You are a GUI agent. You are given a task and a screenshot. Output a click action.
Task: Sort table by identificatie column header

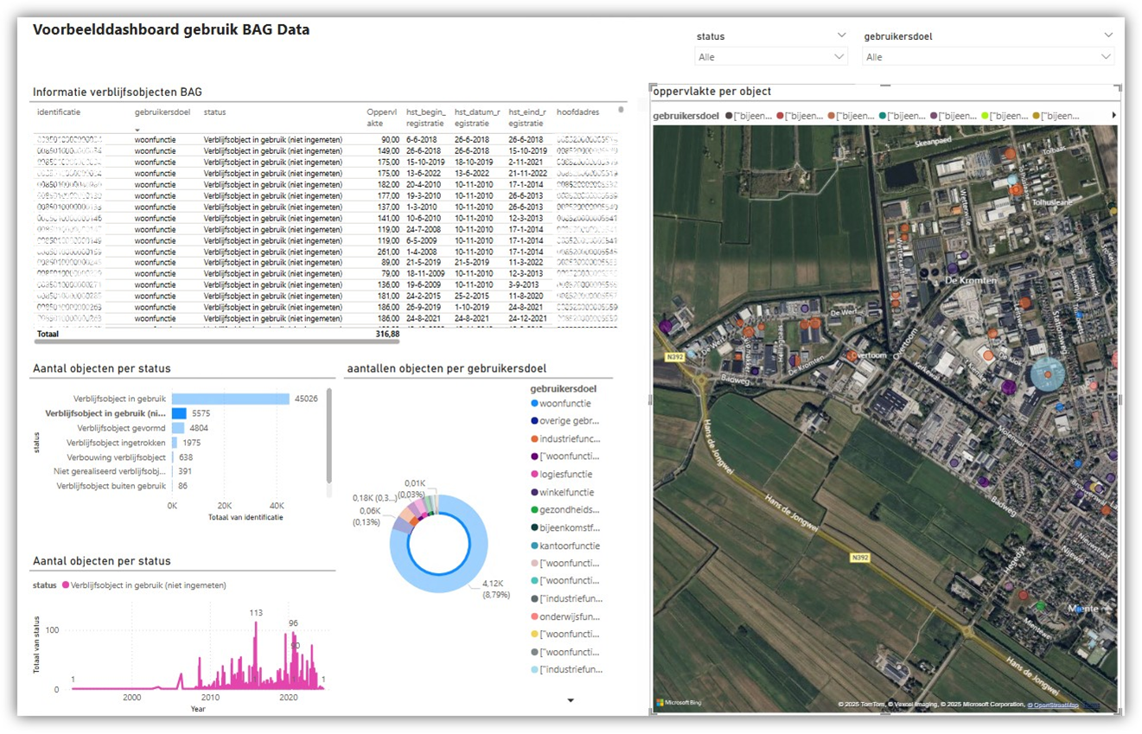click(59, 112)
